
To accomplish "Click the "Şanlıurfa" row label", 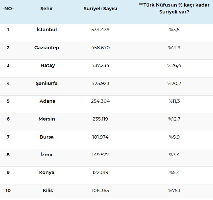I will tap(46, 83).
